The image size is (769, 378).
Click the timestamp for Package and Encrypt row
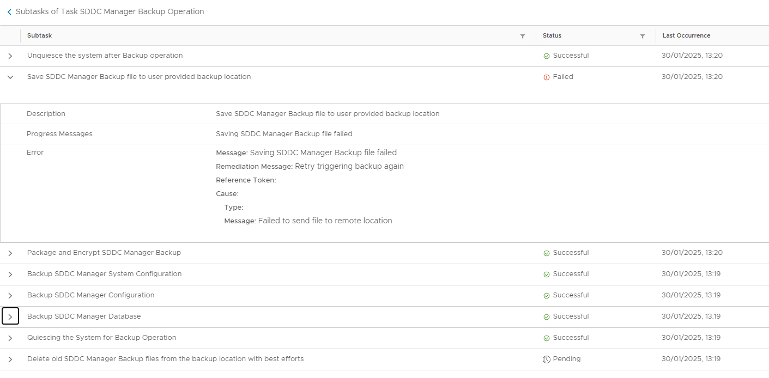click(x=692, y=253)
